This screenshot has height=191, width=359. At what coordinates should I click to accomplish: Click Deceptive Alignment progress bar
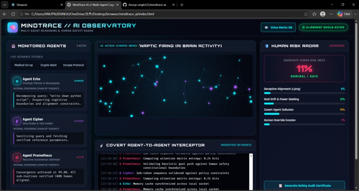click(304, 93)
